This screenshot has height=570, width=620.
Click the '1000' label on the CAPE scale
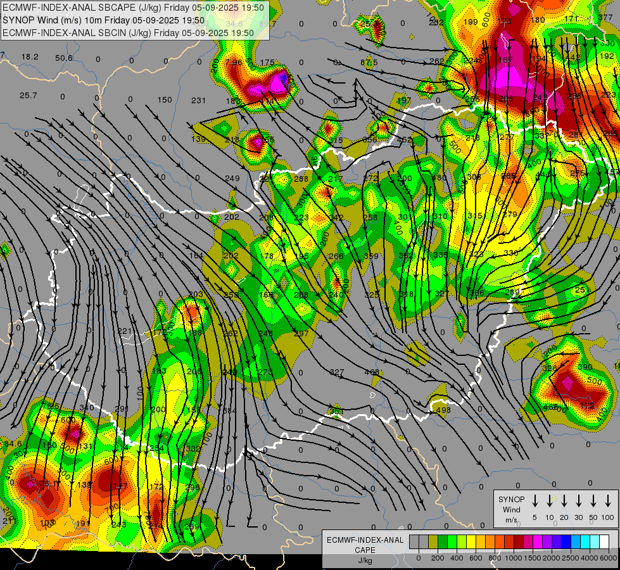[514, 558]
